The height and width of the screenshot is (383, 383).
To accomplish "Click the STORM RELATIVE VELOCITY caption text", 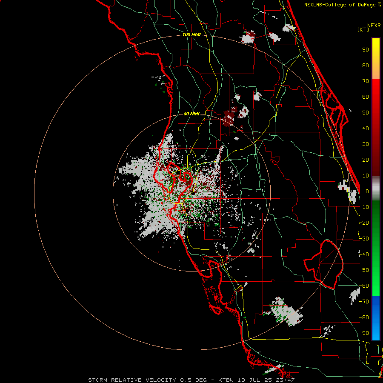I will coord(132,380).
